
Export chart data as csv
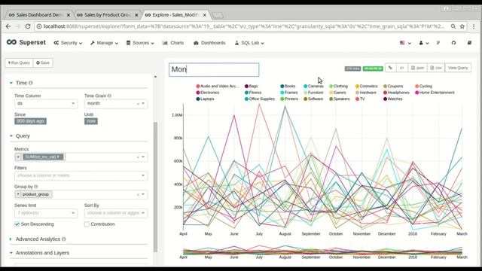tap(436, 68)
